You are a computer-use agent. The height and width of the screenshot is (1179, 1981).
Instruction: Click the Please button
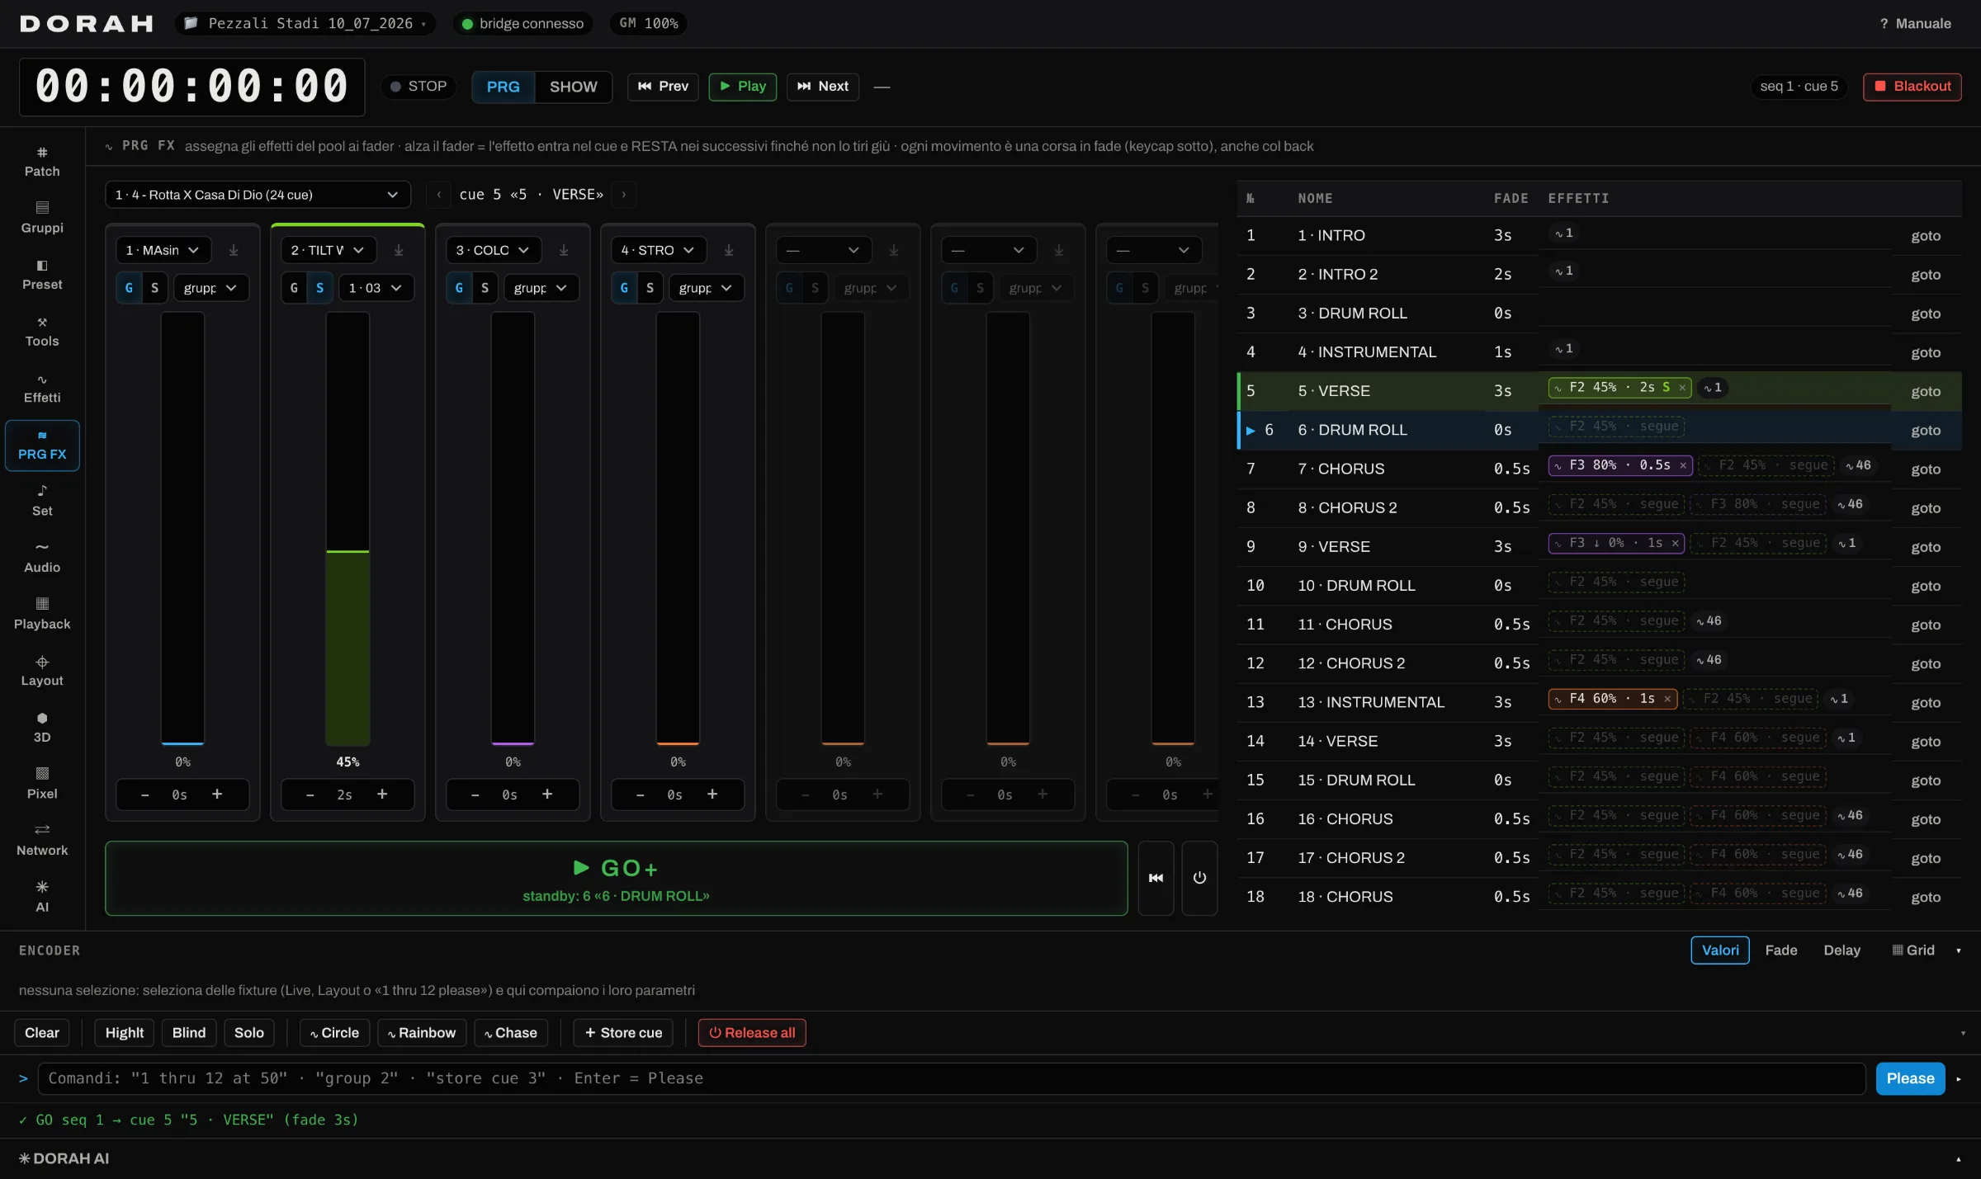(1911, 1078)
